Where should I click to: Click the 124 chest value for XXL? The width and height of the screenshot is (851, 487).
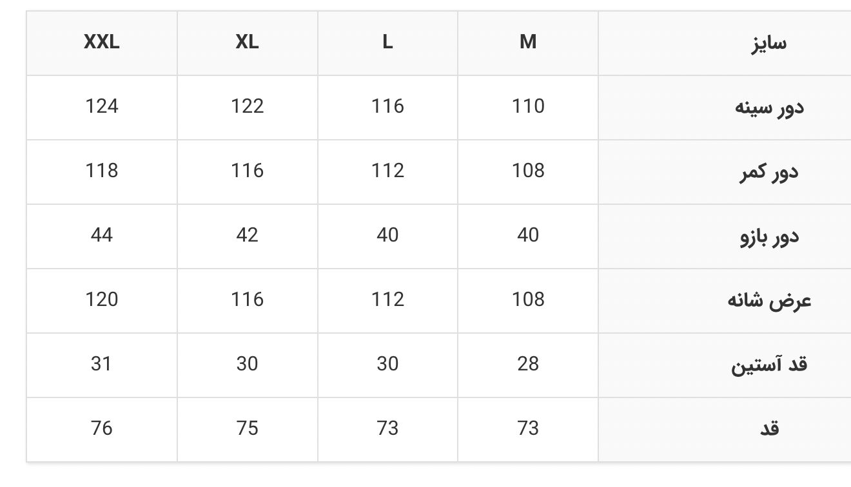coord(102,106)
